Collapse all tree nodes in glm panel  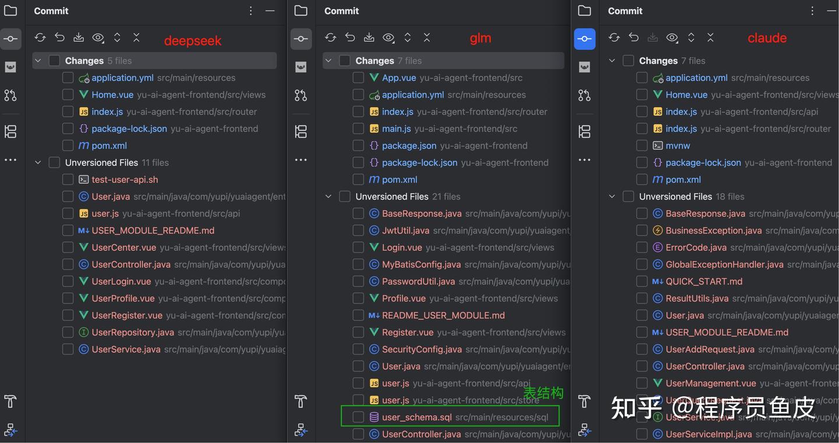427,38
